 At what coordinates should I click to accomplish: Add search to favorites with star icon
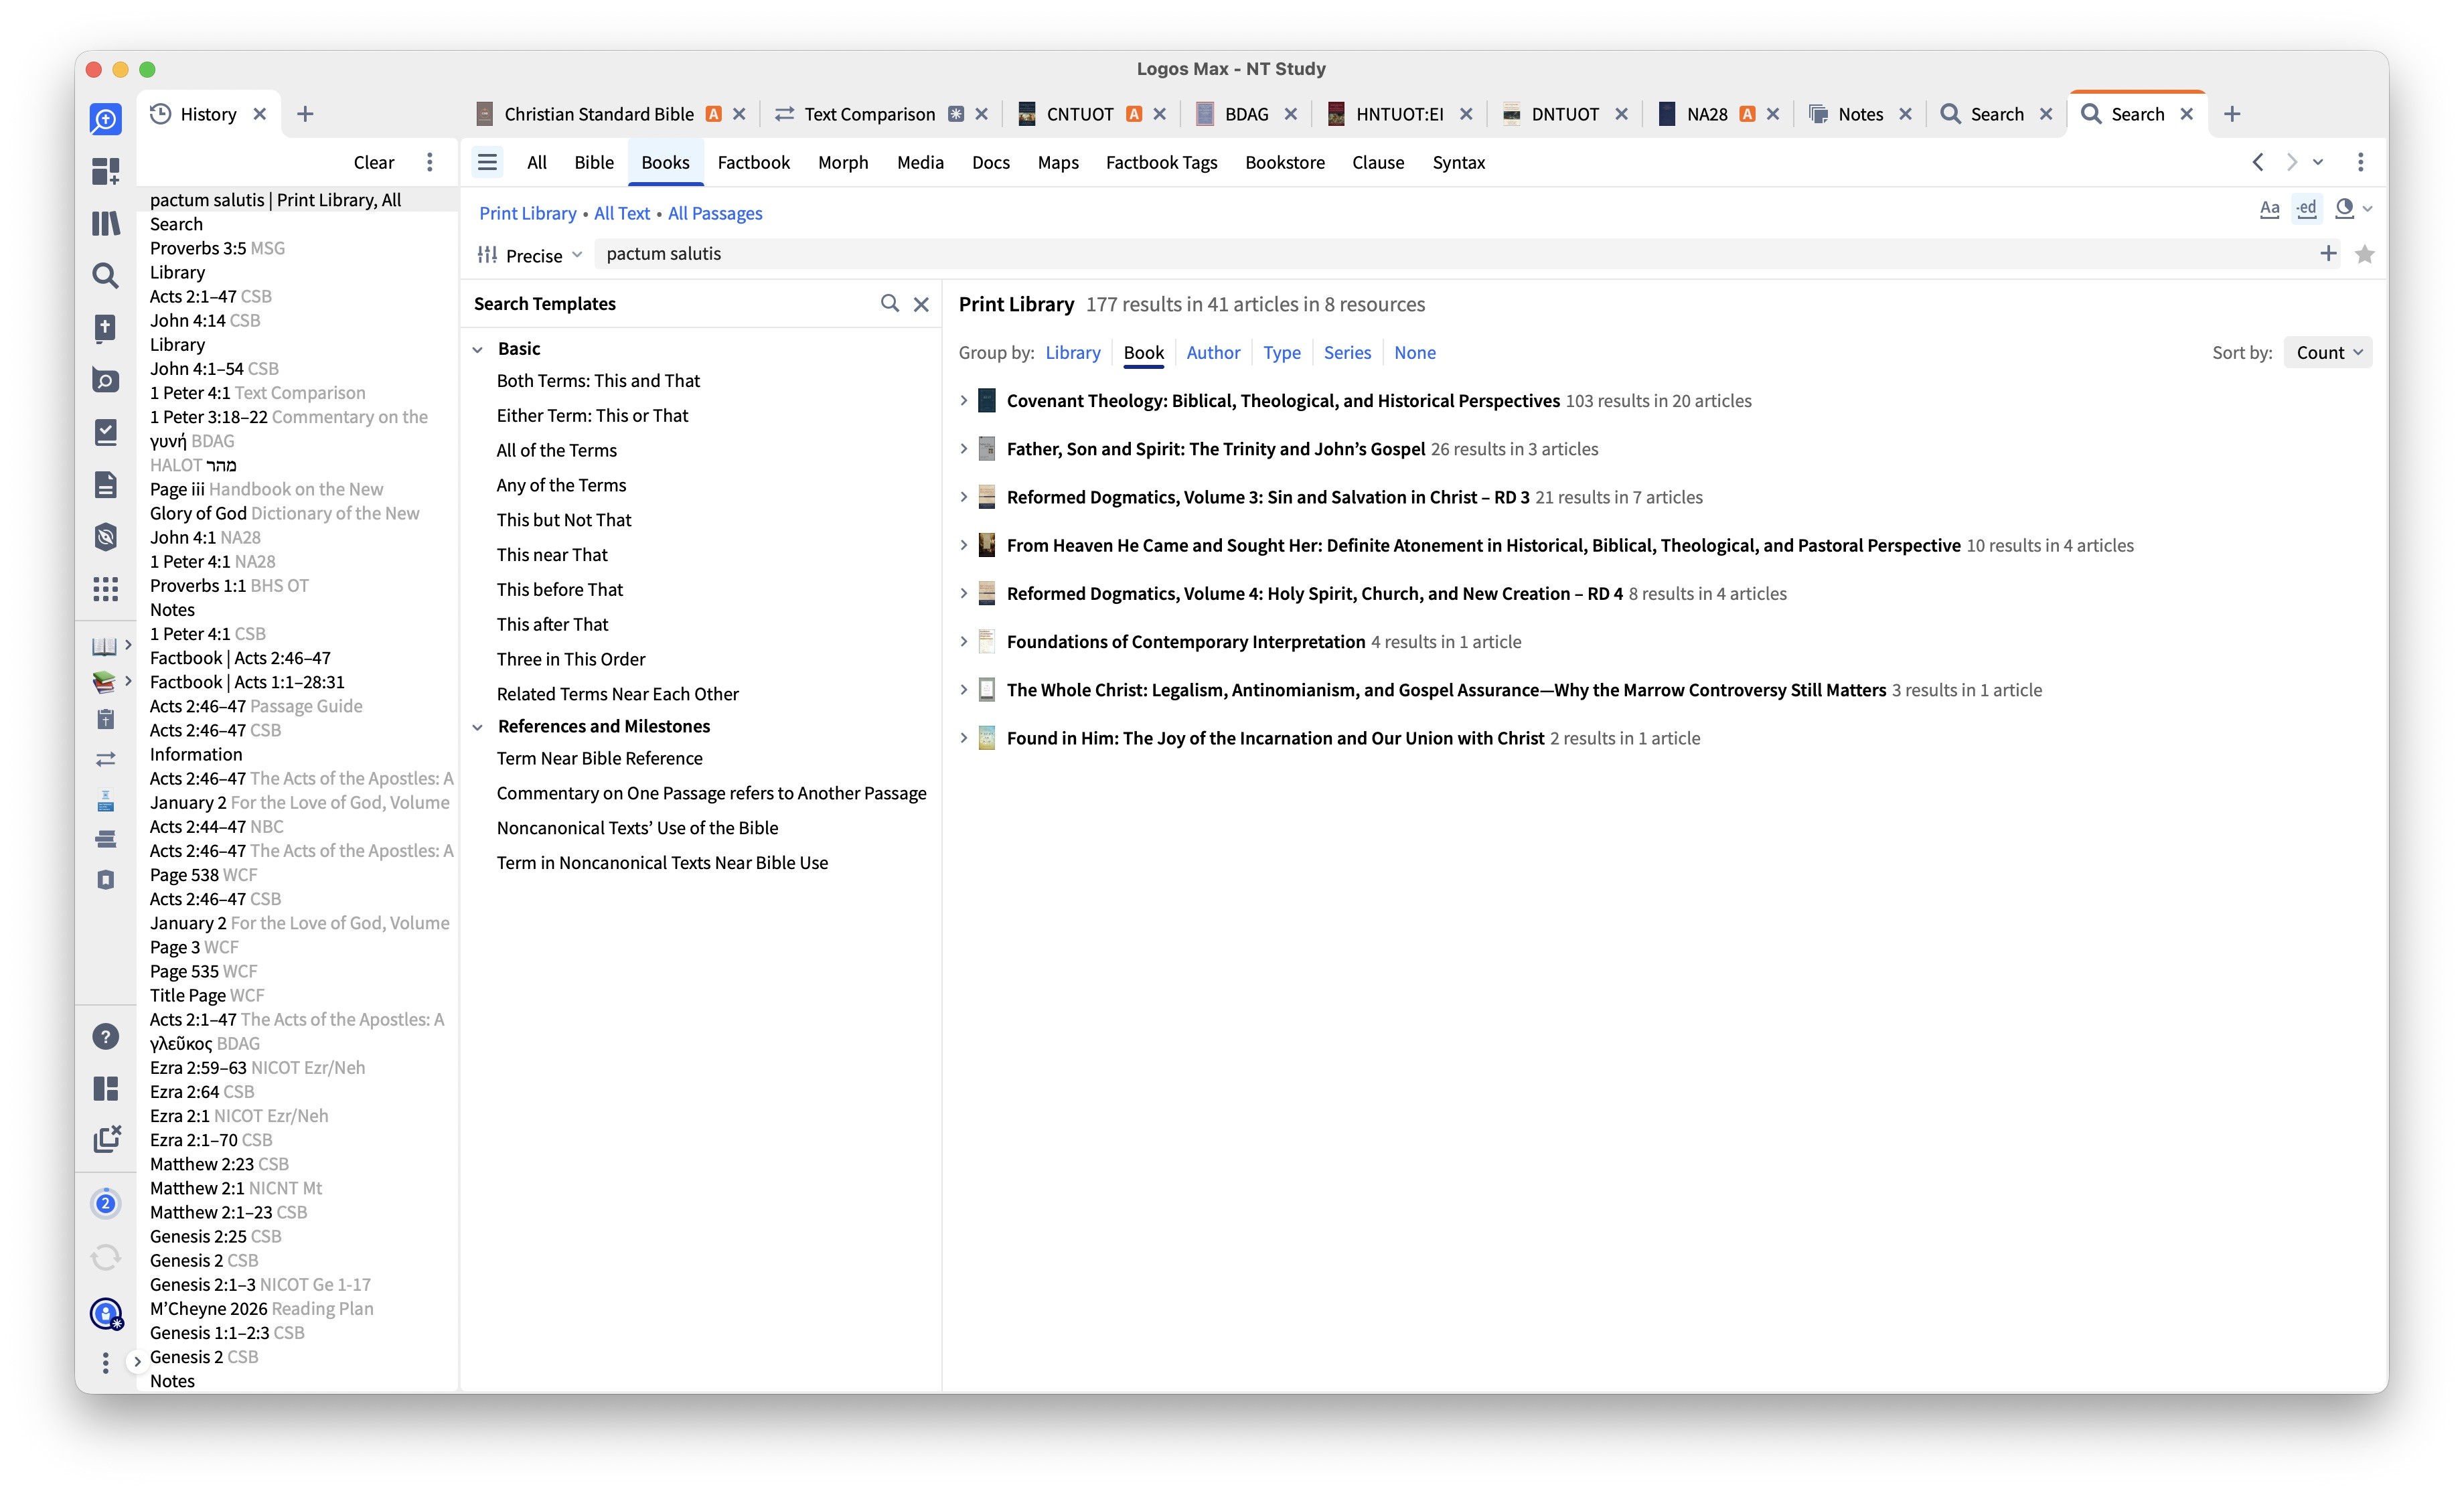point(2364,254)
